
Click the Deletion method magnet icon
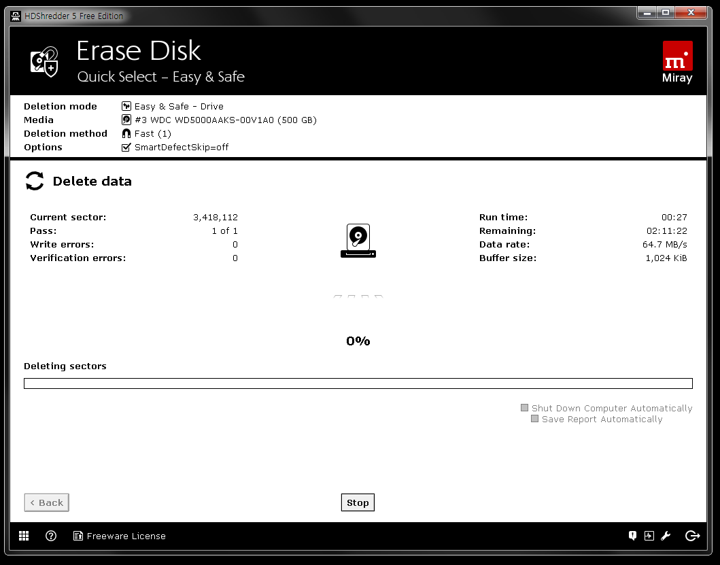pyautogui.click(x=126, y=134)
